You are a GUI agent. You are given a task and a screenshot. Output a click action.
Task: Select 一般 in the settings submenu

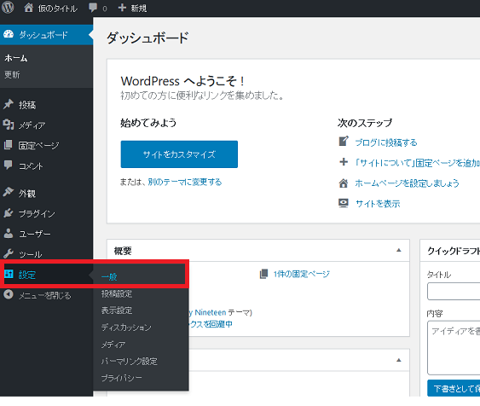[x=109, y=277]
